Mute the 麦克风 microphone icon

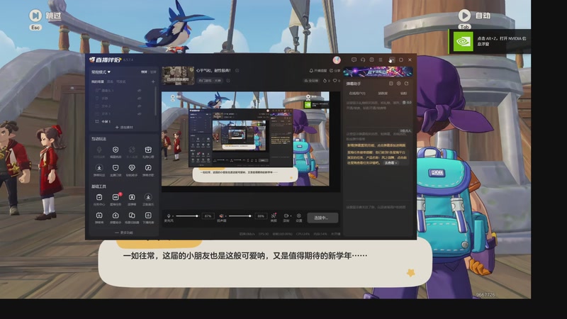169,216
